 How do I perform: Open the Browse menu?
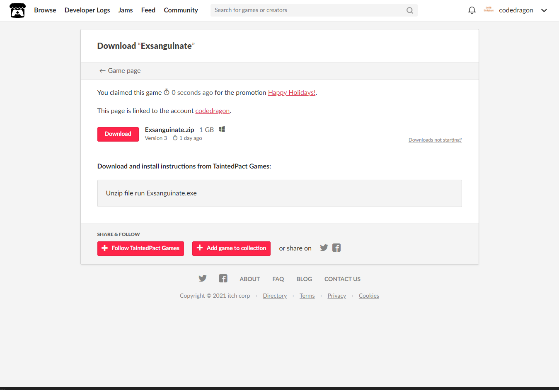pyautogui.click(x=45, y=10)
